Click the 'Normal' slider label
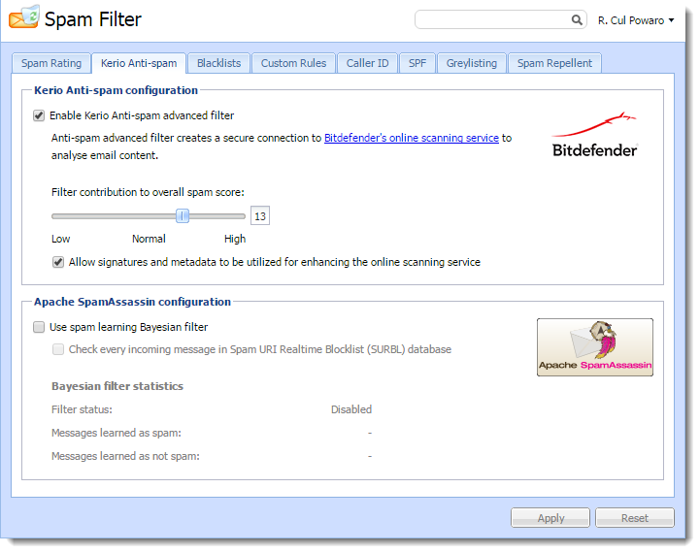700x553 pixels. tap(149, 239)
